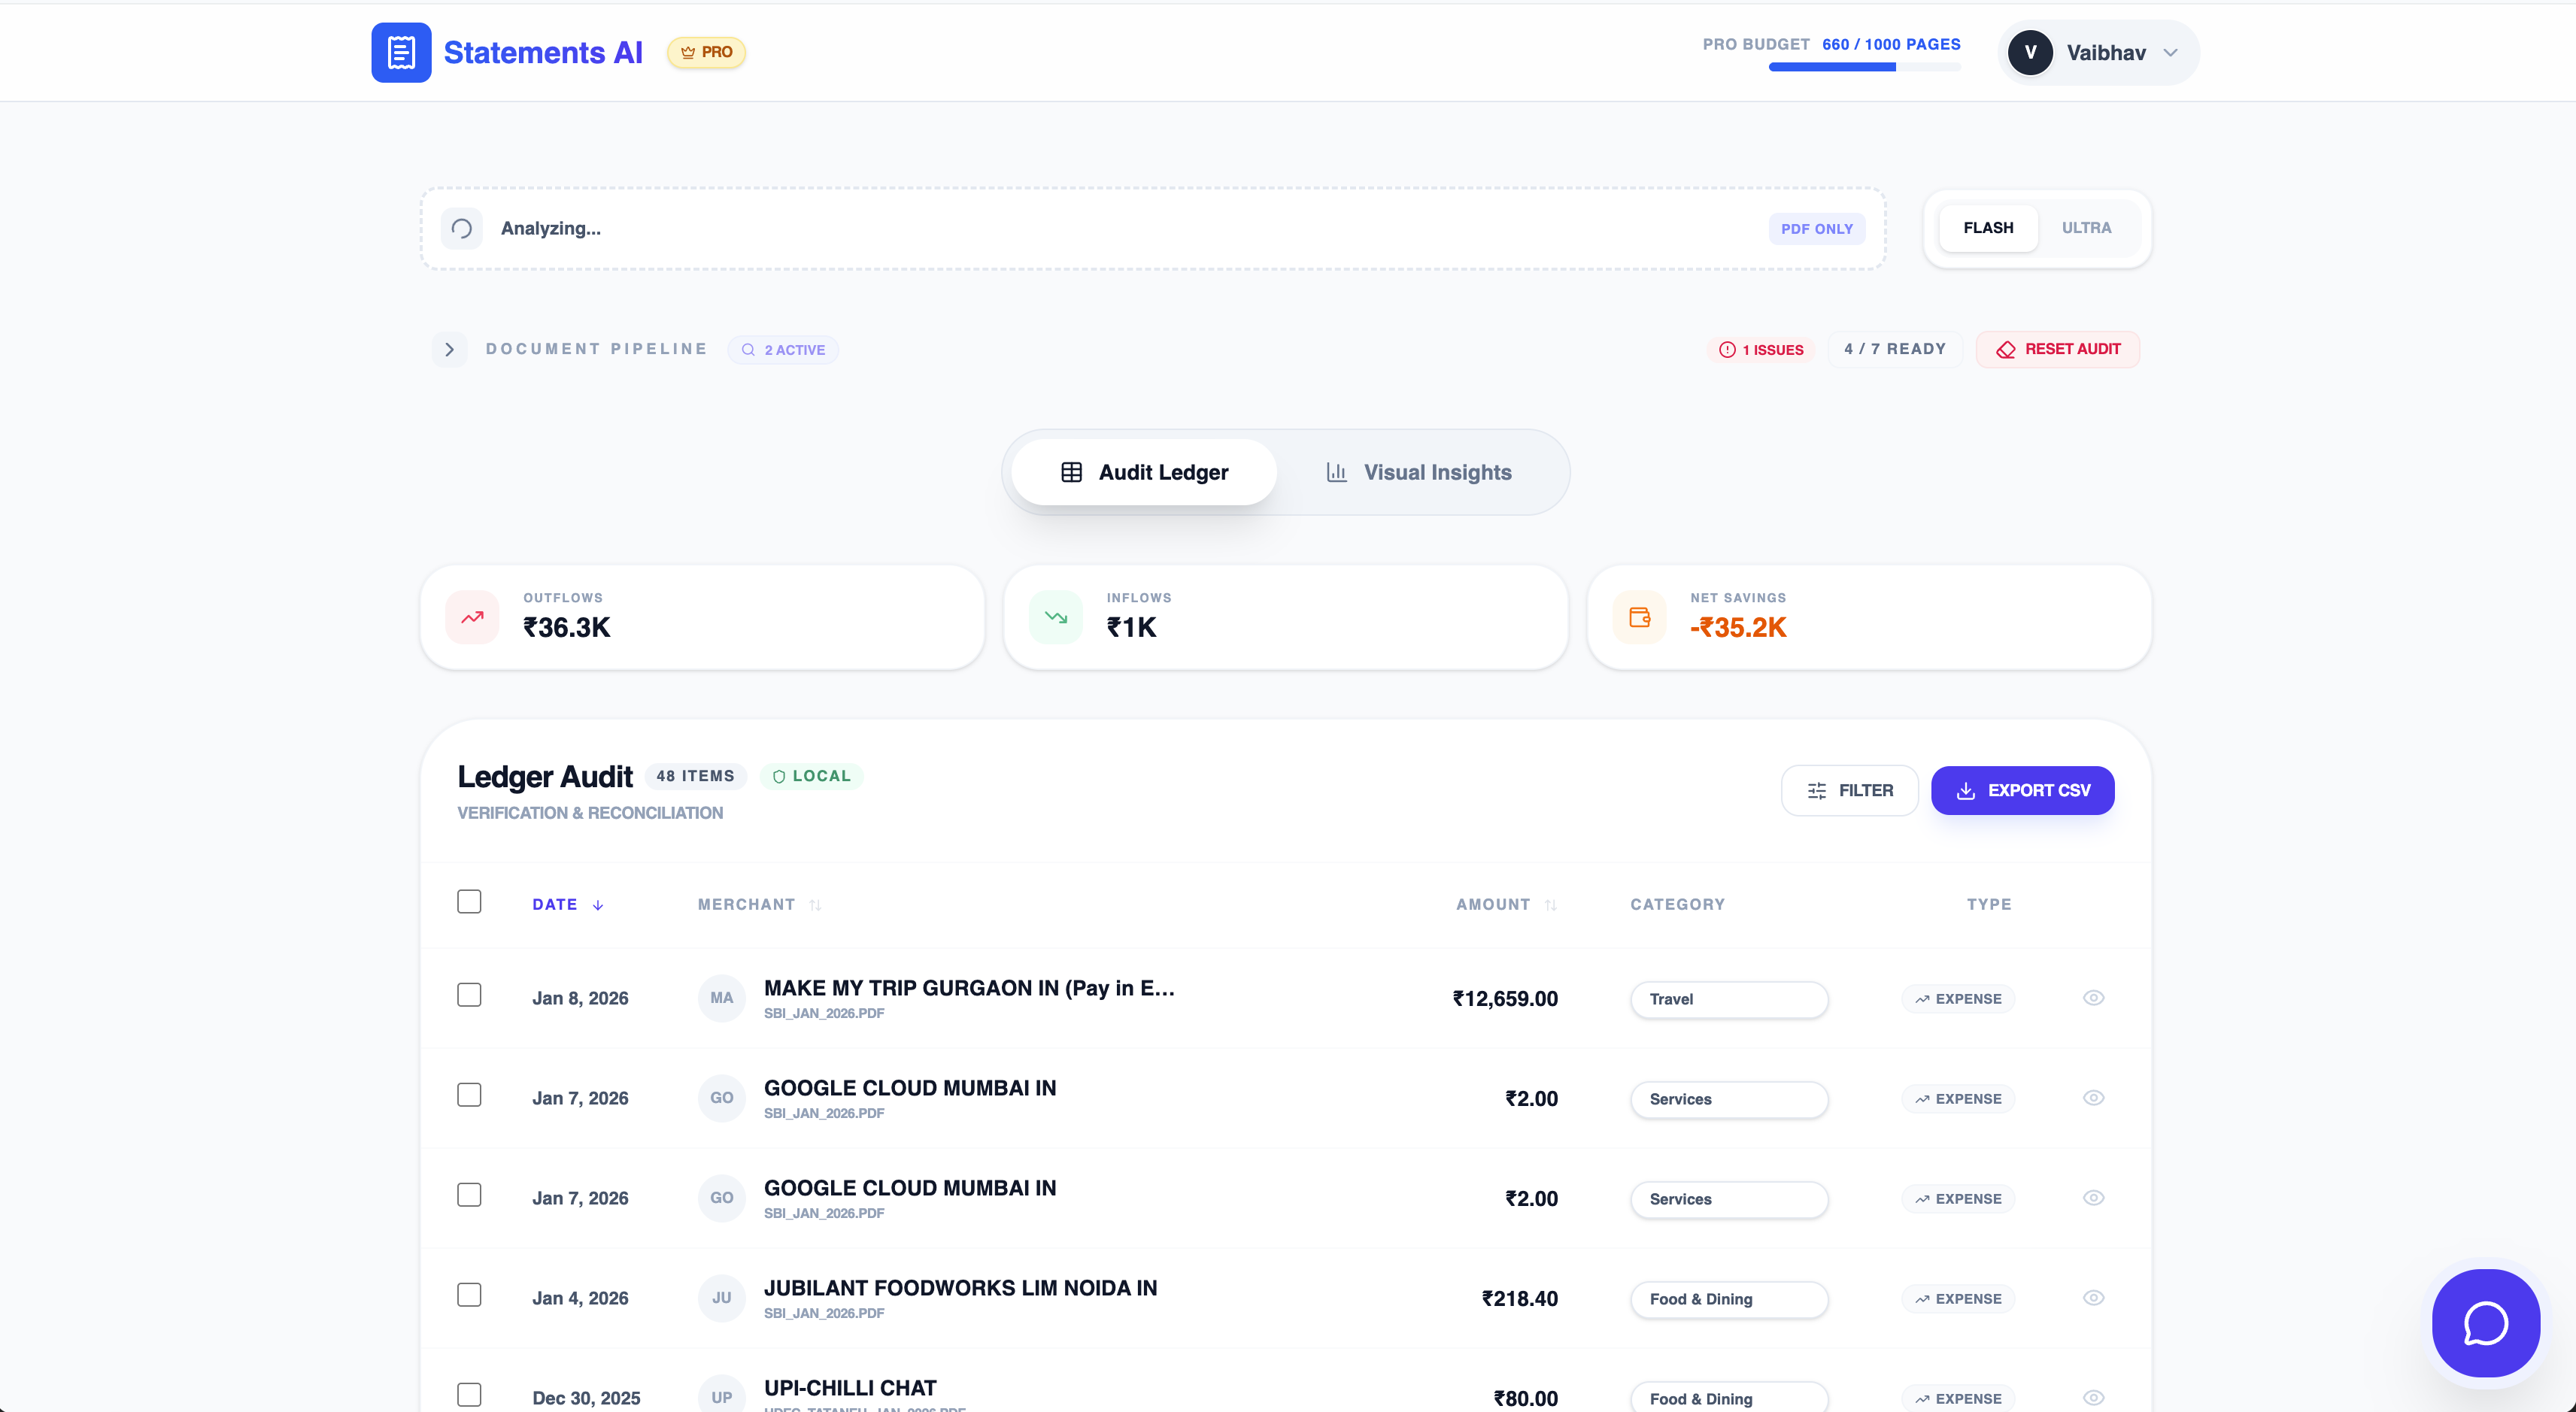Expand the Document Pipeline chevron
The image size is (2576, 1412).
click(449, 349)
